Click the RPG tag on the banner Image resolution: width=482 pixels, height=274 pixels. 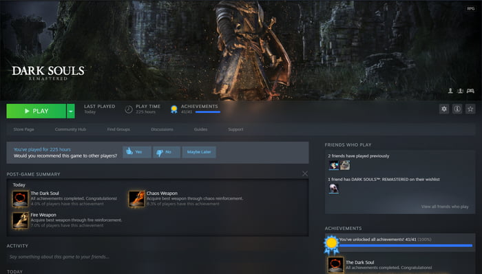point(470,8)
